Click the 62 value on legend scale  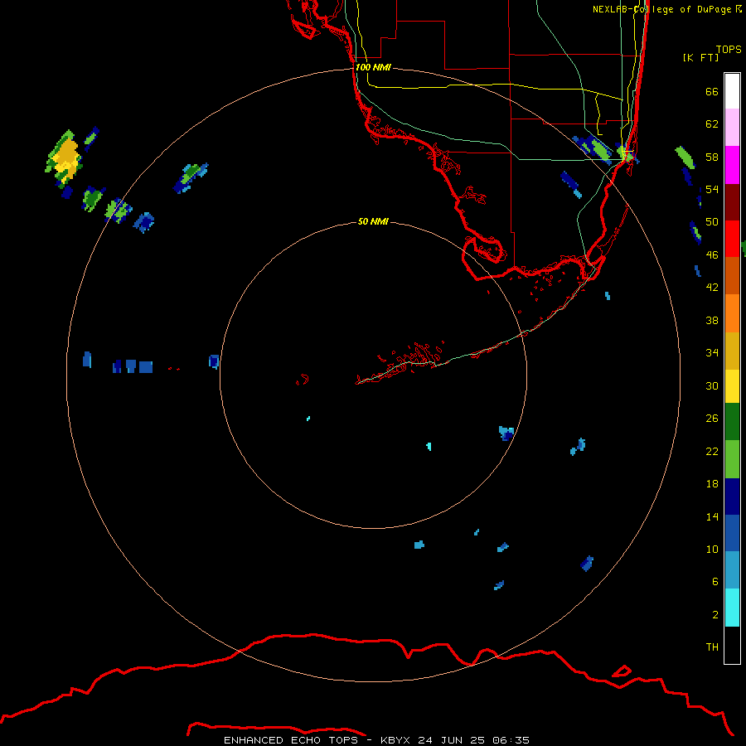pos(712,124)
